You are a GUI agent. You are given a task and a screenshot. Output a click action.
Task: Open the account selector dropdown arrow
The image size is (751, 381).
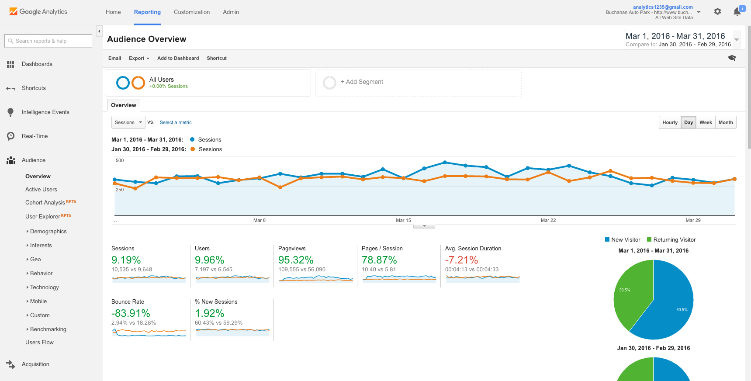coord(699,12)
